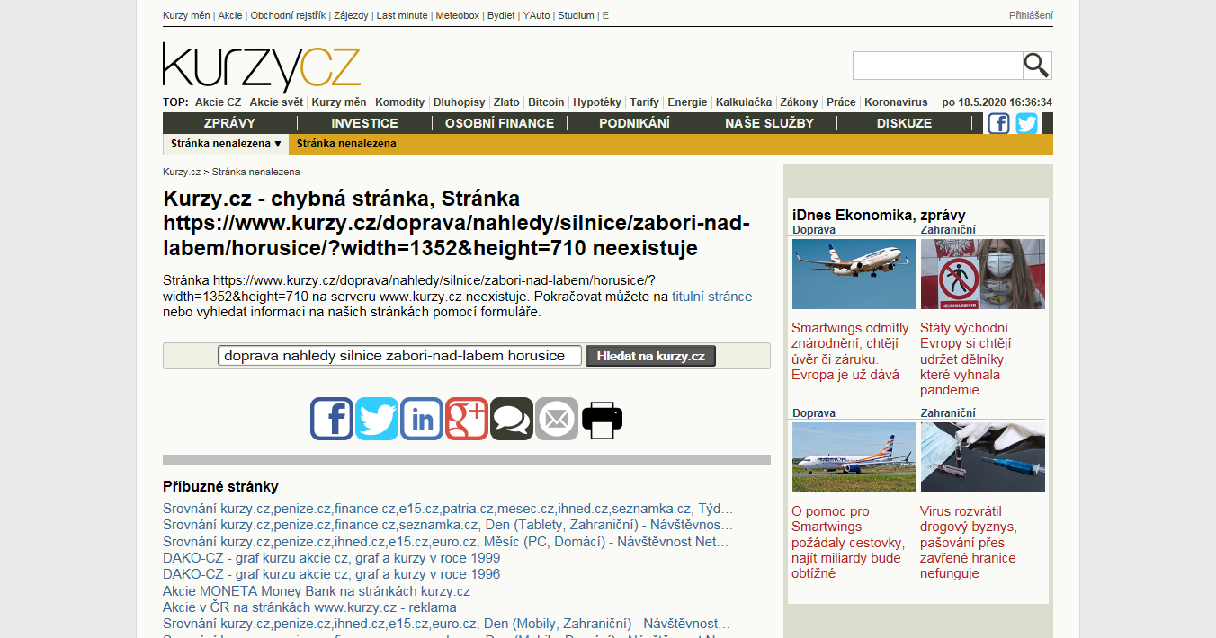Screen dimensions: 1216x638
Task: Open Last minute top bar link
Action: point(403,15)
